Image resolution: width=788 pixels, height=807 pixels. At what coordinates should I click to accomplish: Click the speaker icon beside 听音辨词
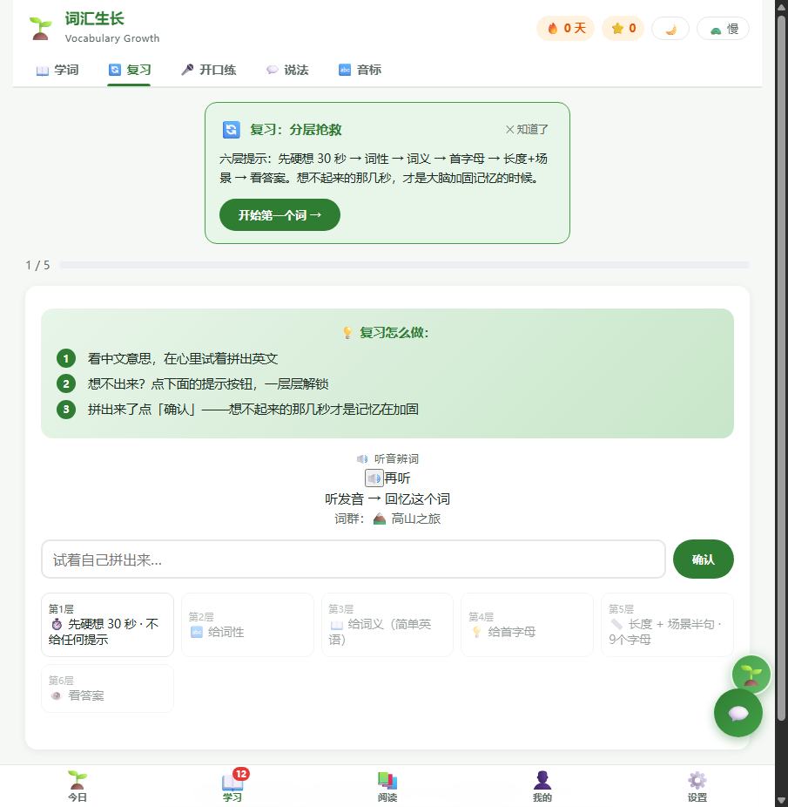[362, 458]
